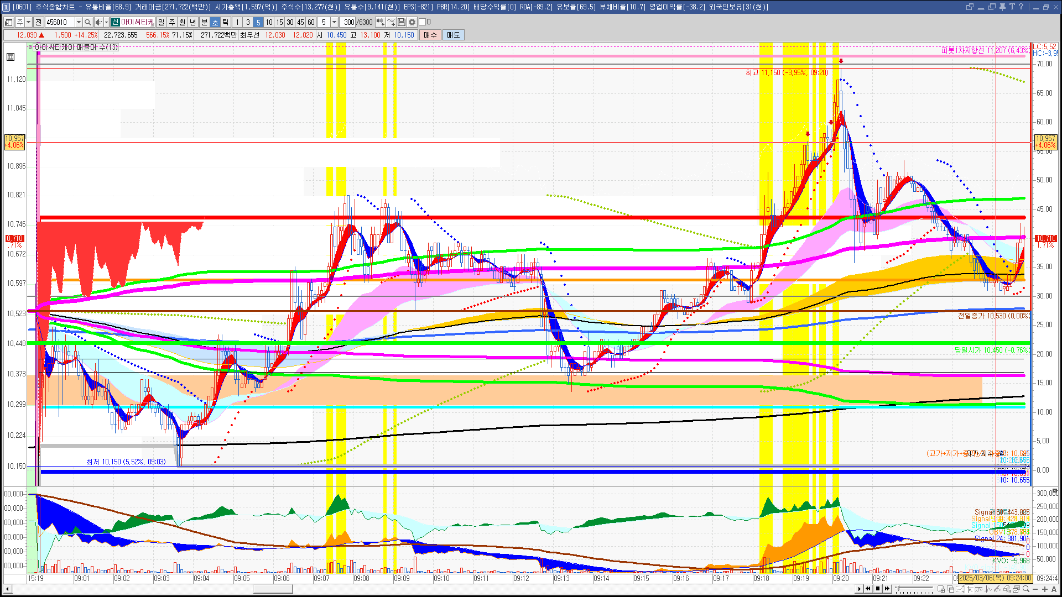Viewport: 1062px width, 597px height.
Task: Click the fast-forward replay button
Action: coord(887,589)
